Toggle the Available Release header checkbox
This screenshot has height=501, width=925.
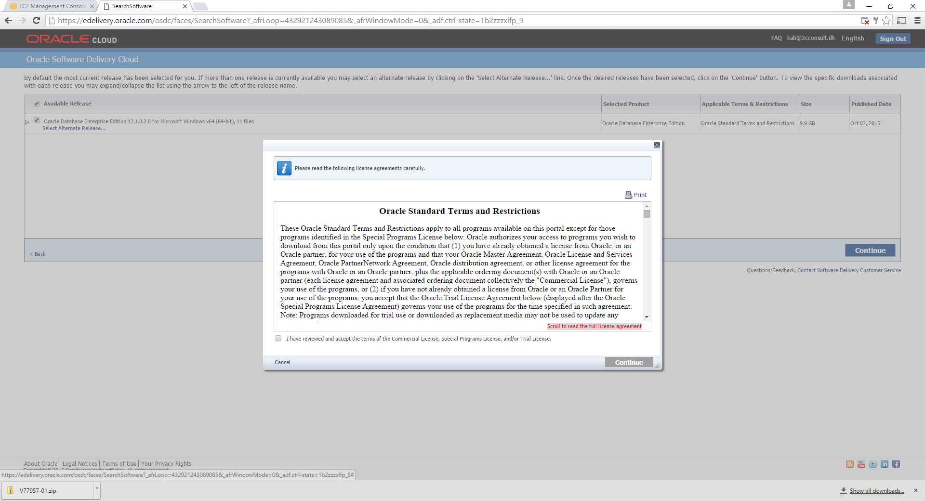tap(37, 104)
